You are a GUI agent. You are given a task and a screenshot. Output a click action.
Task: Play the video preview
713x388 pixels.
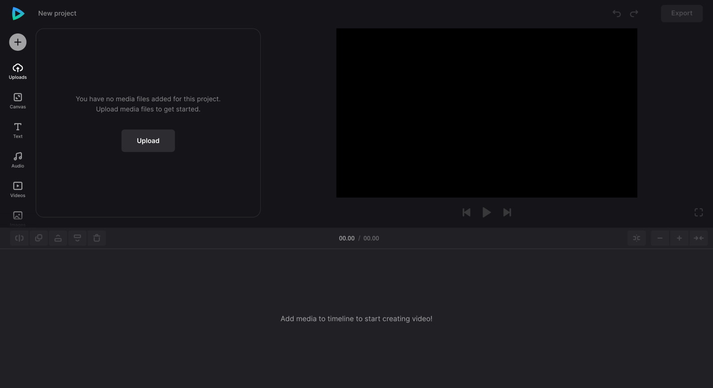pyautogui.click(x=487, y=212)
